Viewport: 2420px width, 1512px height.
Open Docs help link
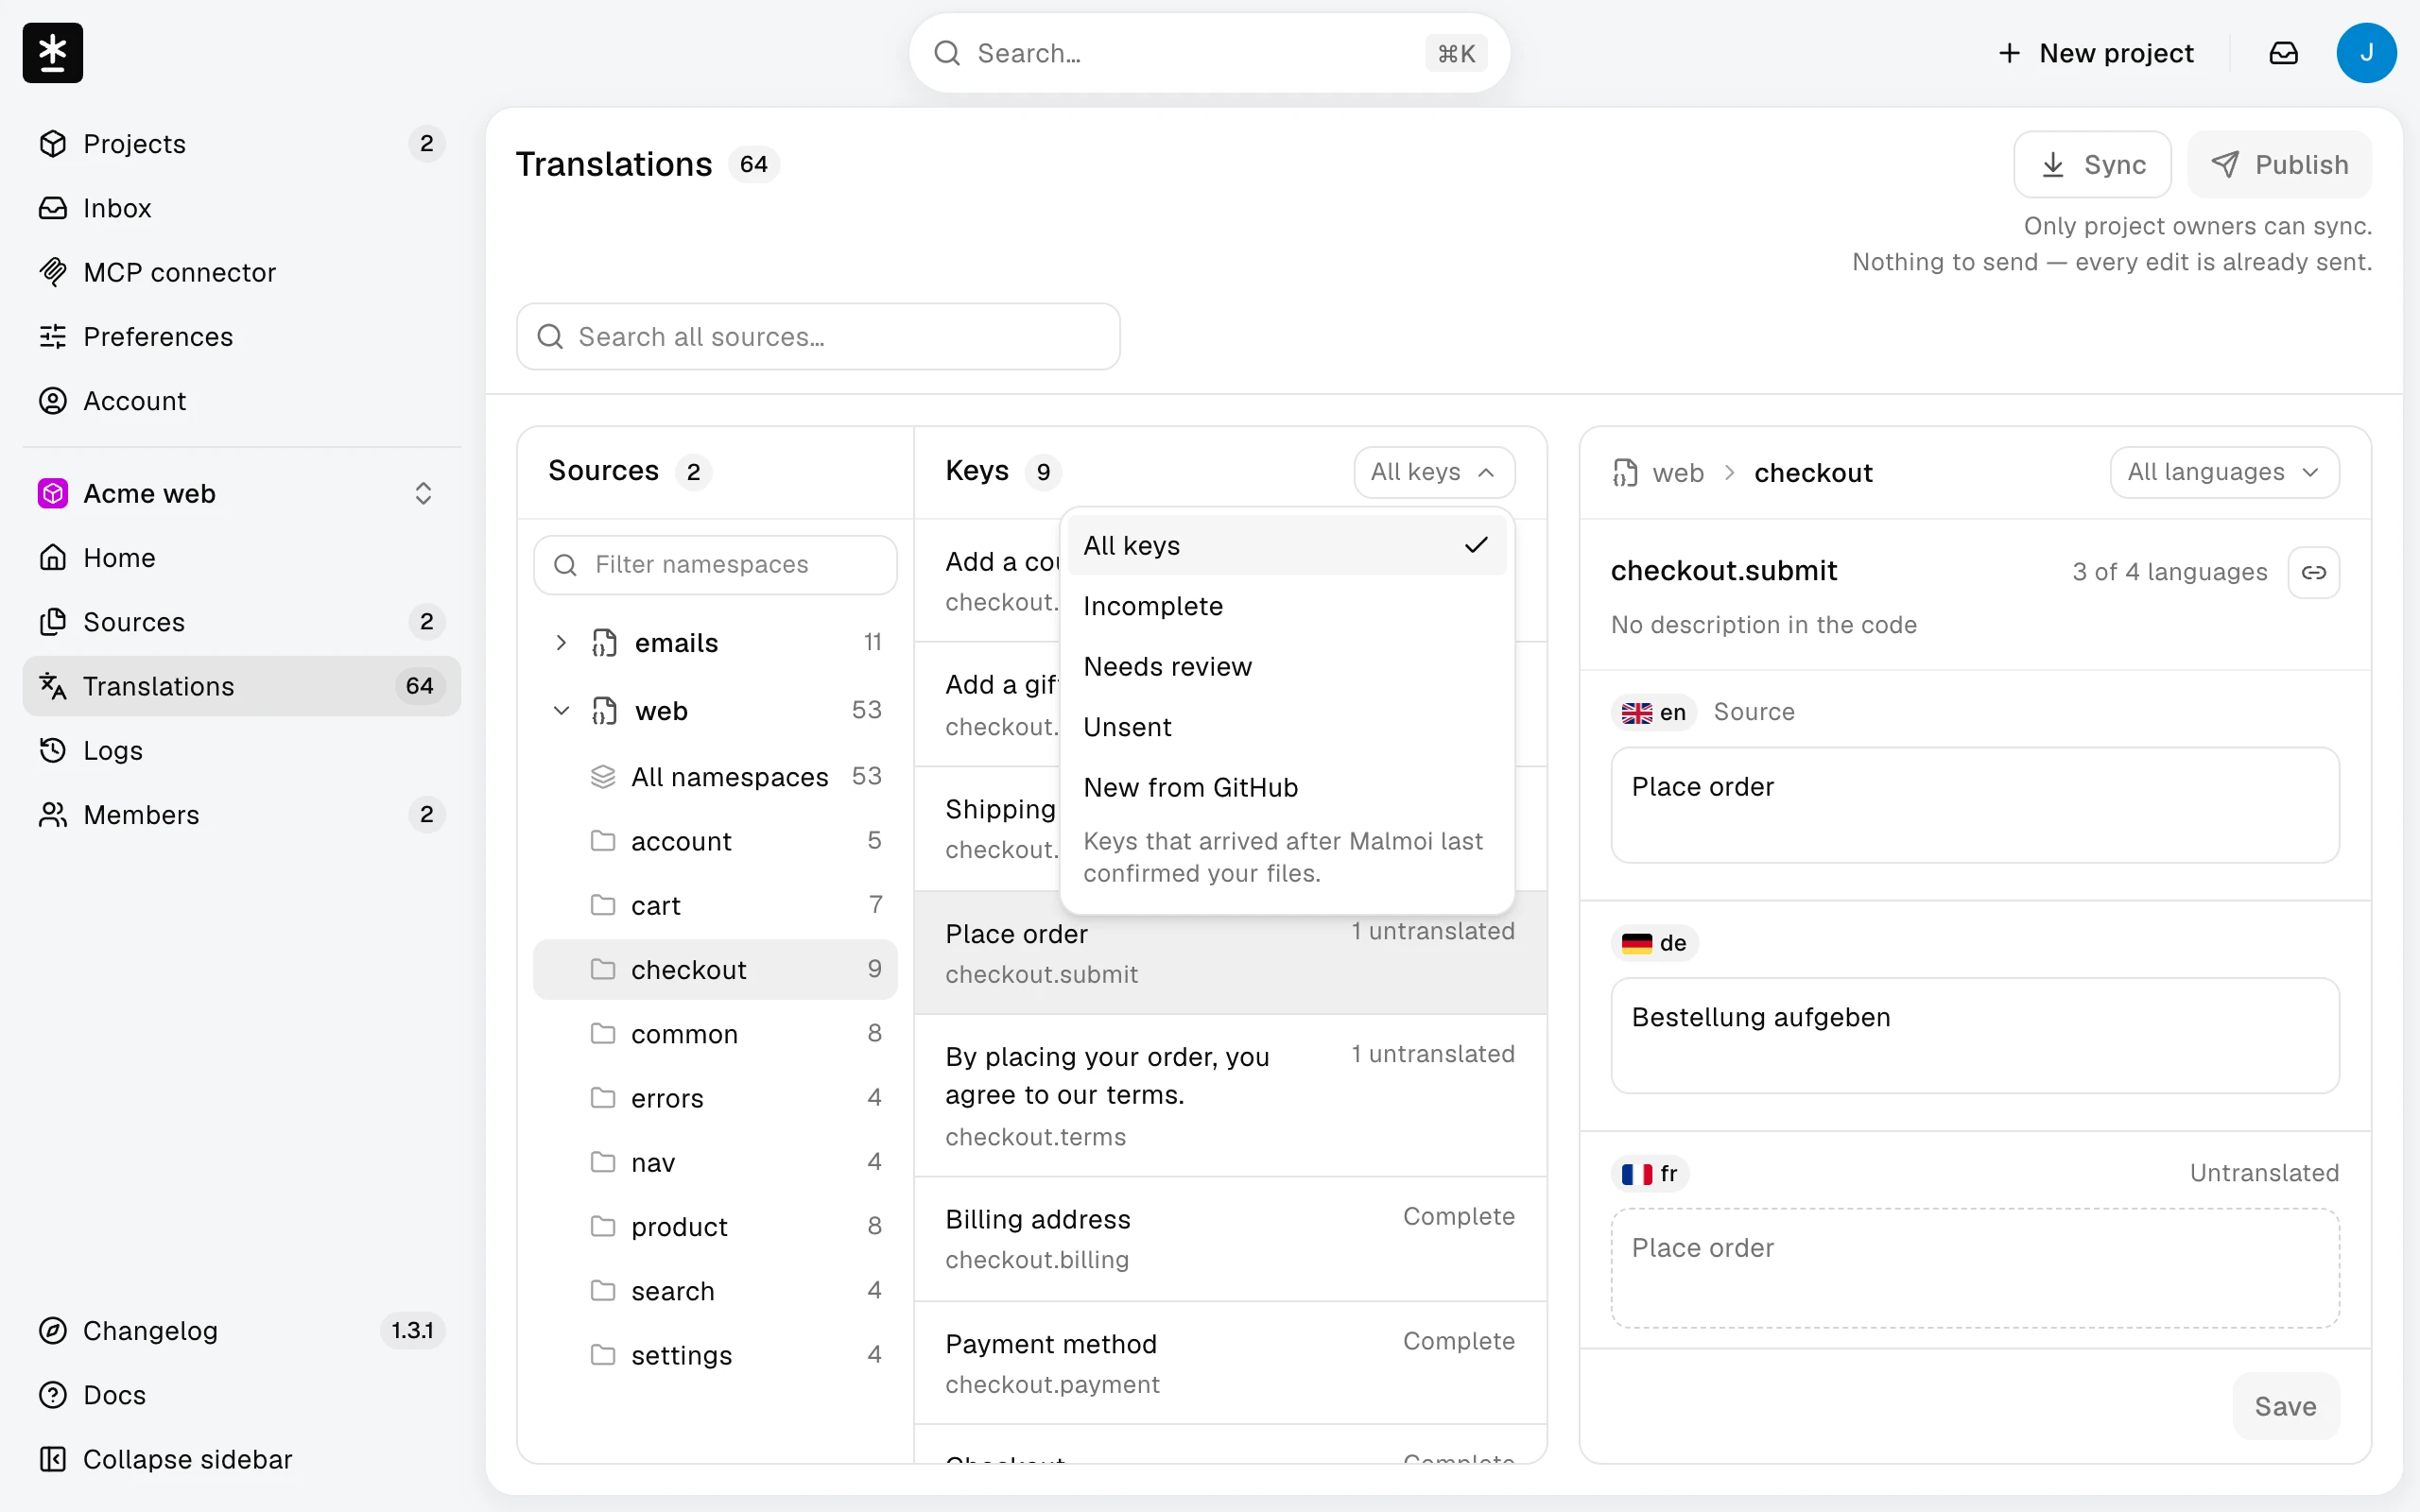241,1395
